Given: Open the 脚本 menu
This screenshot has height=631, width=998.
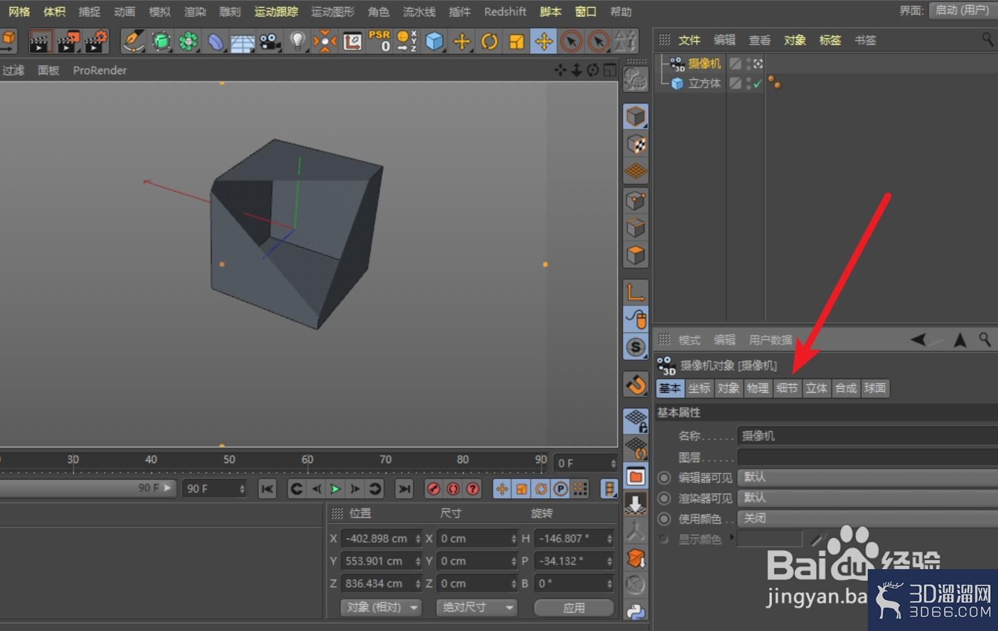Looking at the screenshot, I should (x=550, y=12).
